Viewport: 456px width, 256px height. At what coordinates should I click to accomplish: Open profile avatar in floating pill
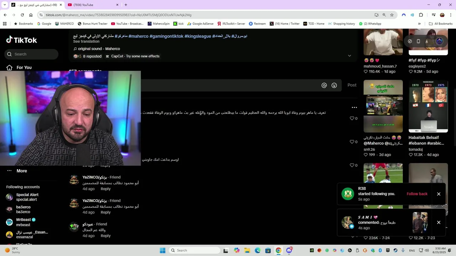coord(439,41)
